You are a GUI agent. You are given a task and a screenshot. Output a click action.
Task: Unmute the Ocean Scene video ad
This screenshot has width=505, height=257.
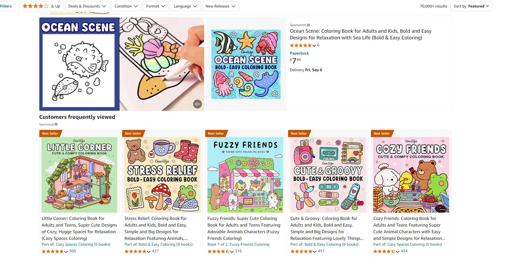(x=197, y=104)
